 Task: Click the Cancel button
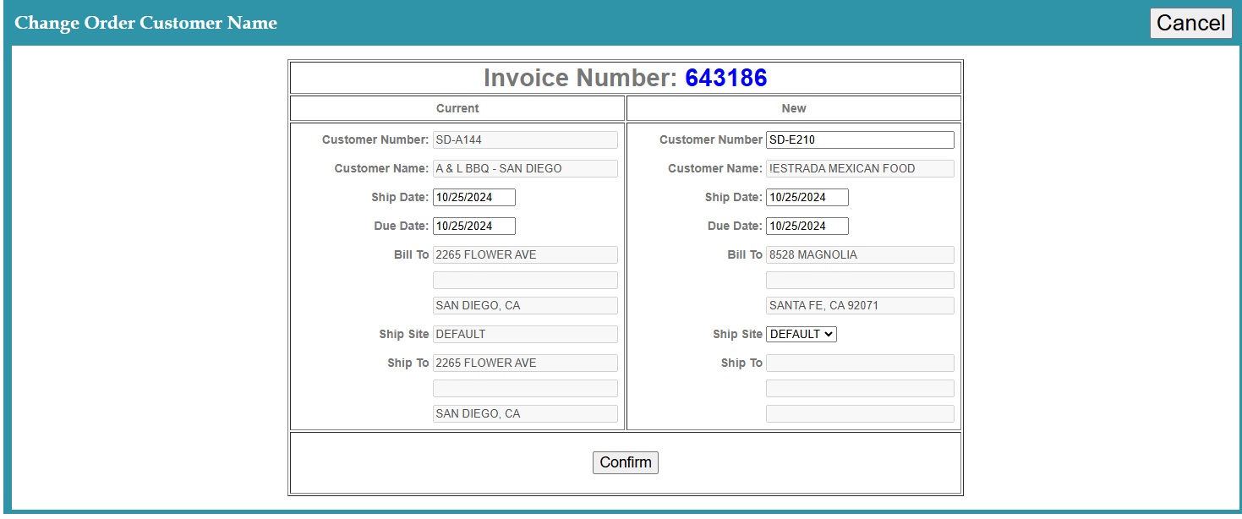tap(1190, 23)
